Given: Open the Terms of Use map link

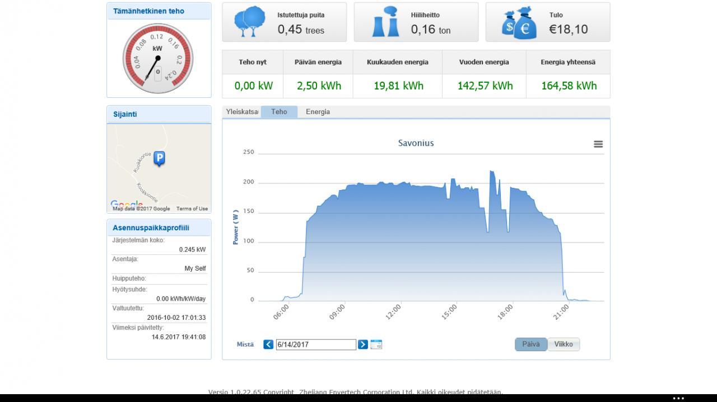Looking at the screenshot, I should point(192,209).
